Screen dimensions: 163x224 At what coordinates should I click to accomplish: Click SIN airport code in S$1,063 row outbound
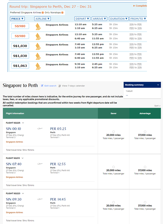[x=131, y=64]
